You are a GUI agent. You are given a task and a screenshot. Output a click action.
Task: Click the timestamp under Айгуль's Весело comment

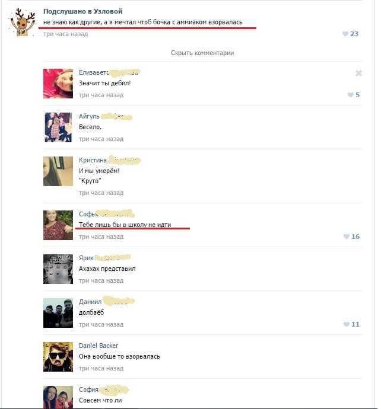tap(101, 139)
